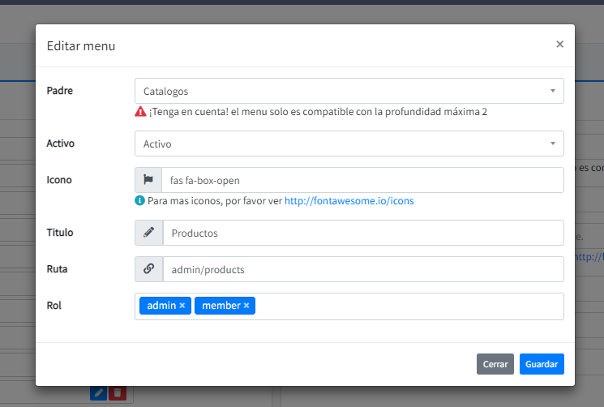Click the flag icon beside Icono field
The width and height of the screenshot is (604, 407).
point(148,180)
